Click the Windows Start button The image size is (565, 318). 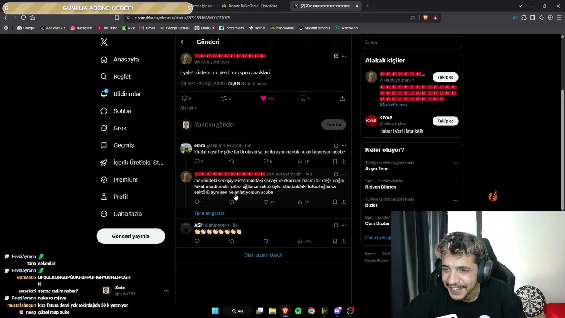coord(215,311)
